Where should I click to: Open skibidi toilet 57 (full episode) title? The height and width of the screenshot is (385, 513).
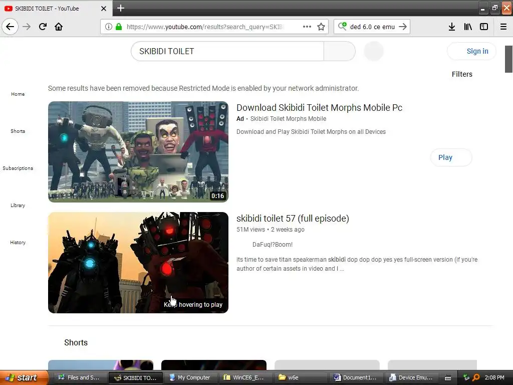tap(293, 219)
